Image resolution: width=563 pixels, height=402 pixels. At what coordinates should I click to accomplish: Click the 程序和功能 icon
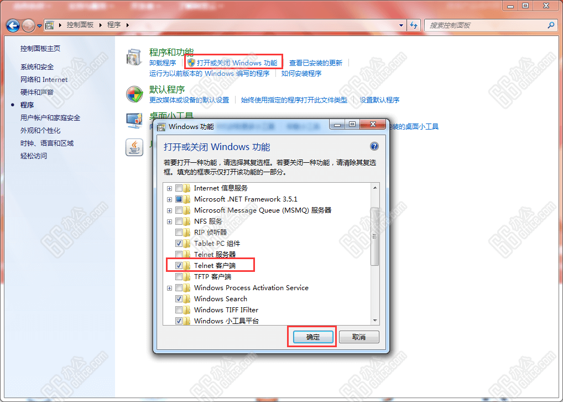click(x=134, y=57)
